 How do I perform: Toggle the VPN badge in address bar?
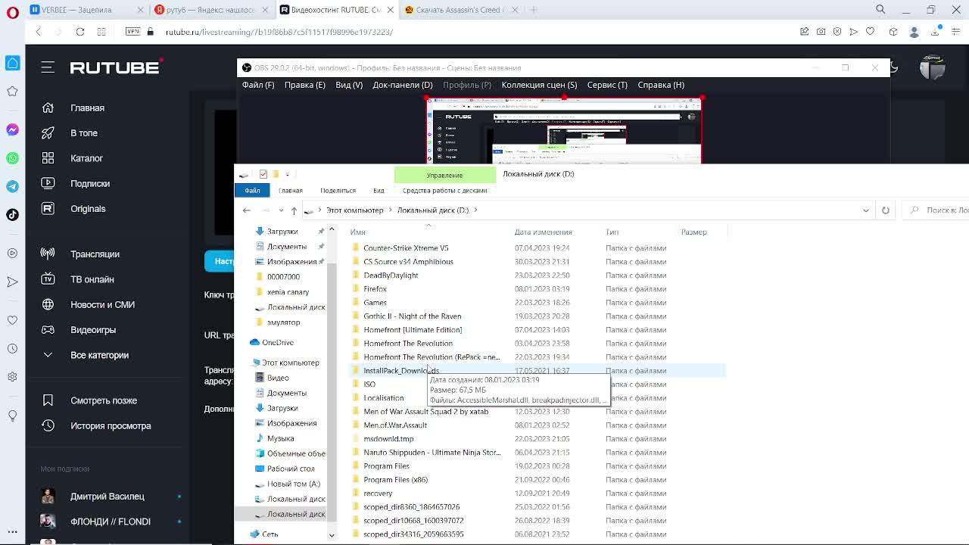[x=132, y=32]
